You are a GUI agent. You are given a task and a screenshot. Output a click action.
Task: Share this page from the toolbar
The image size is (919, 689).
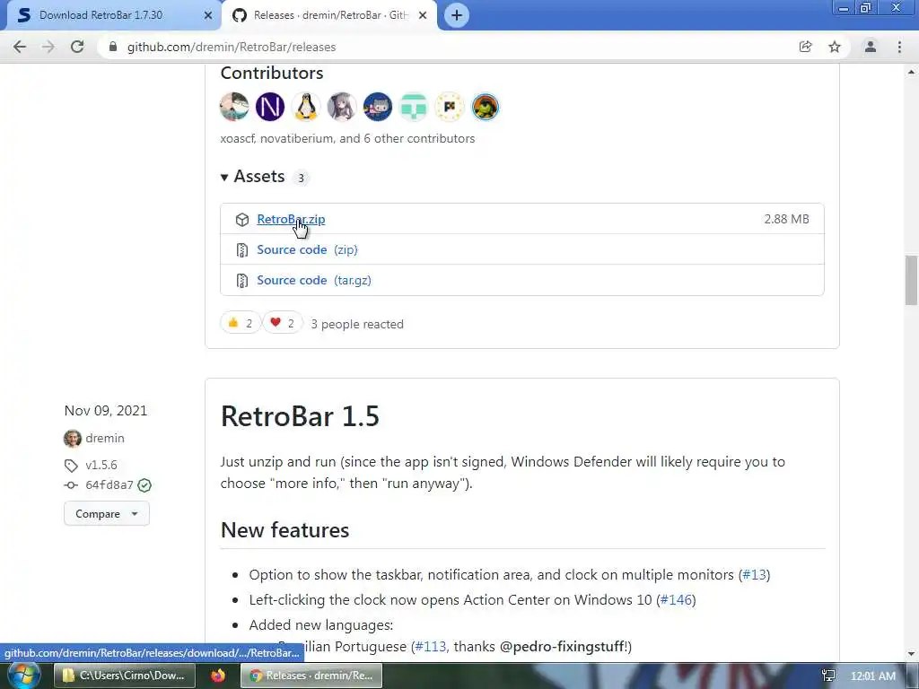(806, 47)
